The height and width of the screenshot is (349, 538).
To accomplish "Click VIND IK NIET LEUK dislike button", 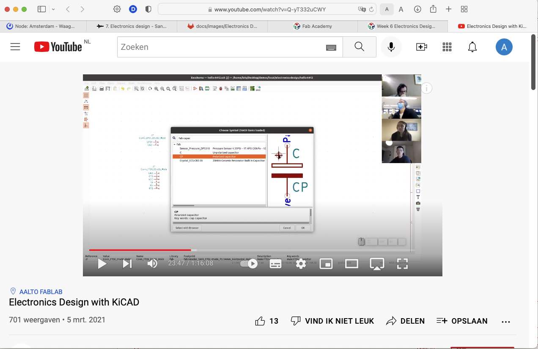I will (x=332, y=321).
